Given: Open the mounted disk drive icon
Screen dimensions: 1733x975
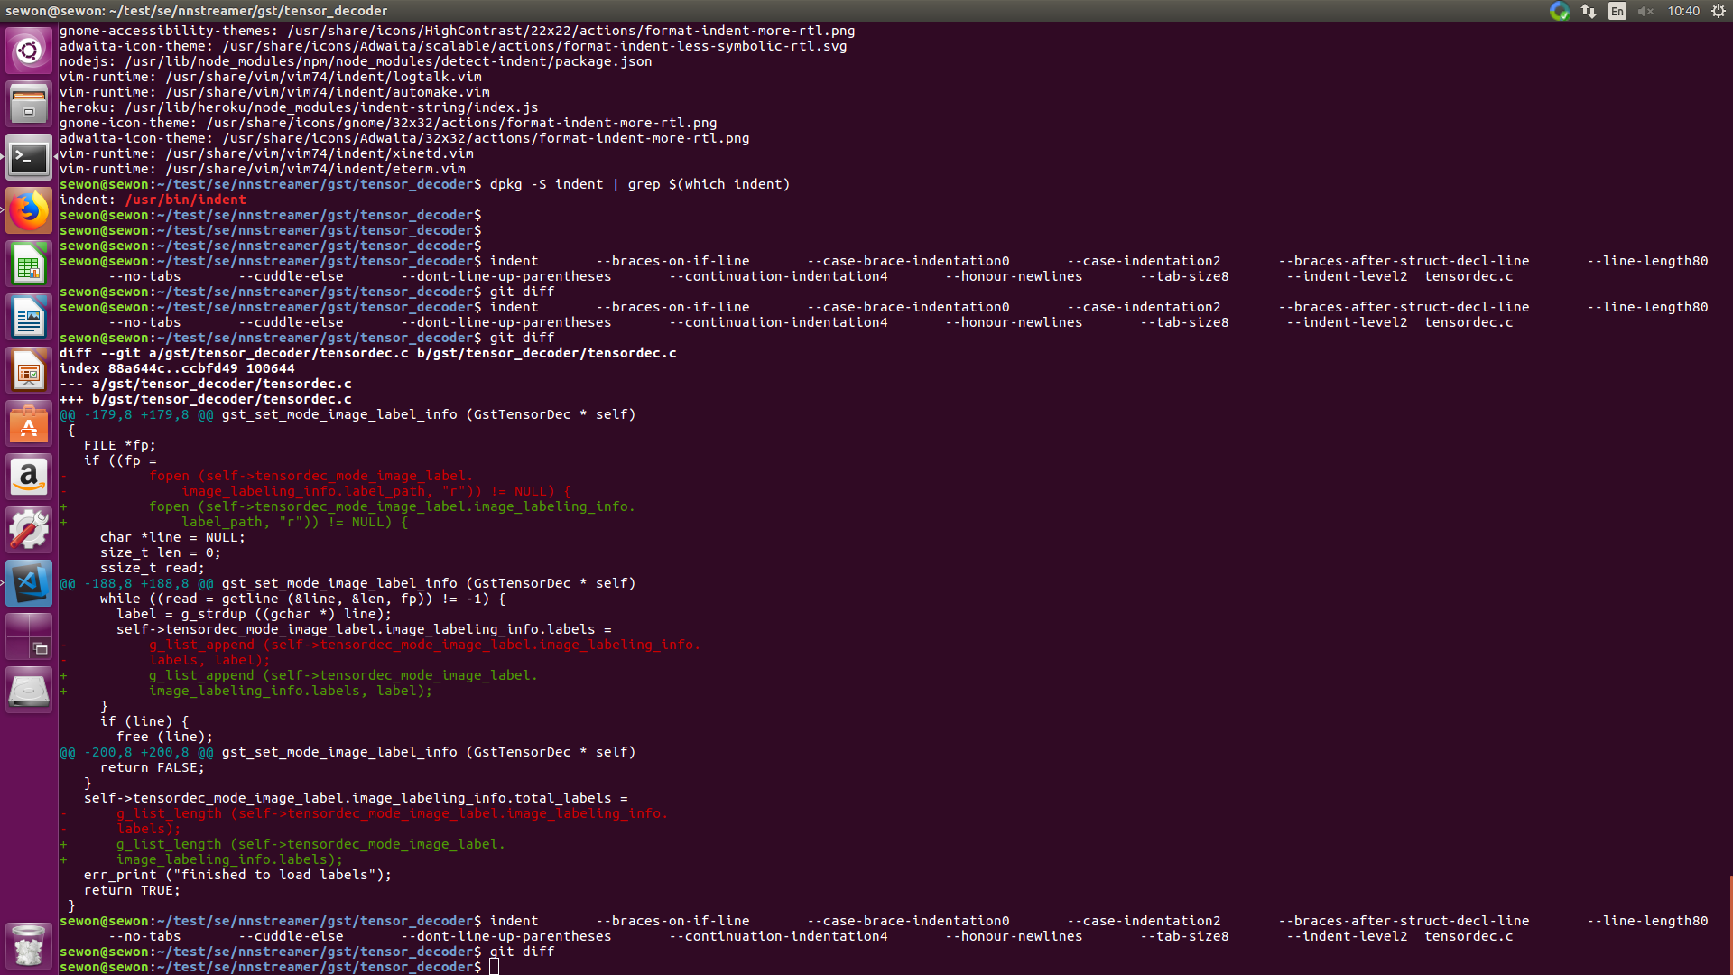Looking at the screenshot, I should (29, 691).
